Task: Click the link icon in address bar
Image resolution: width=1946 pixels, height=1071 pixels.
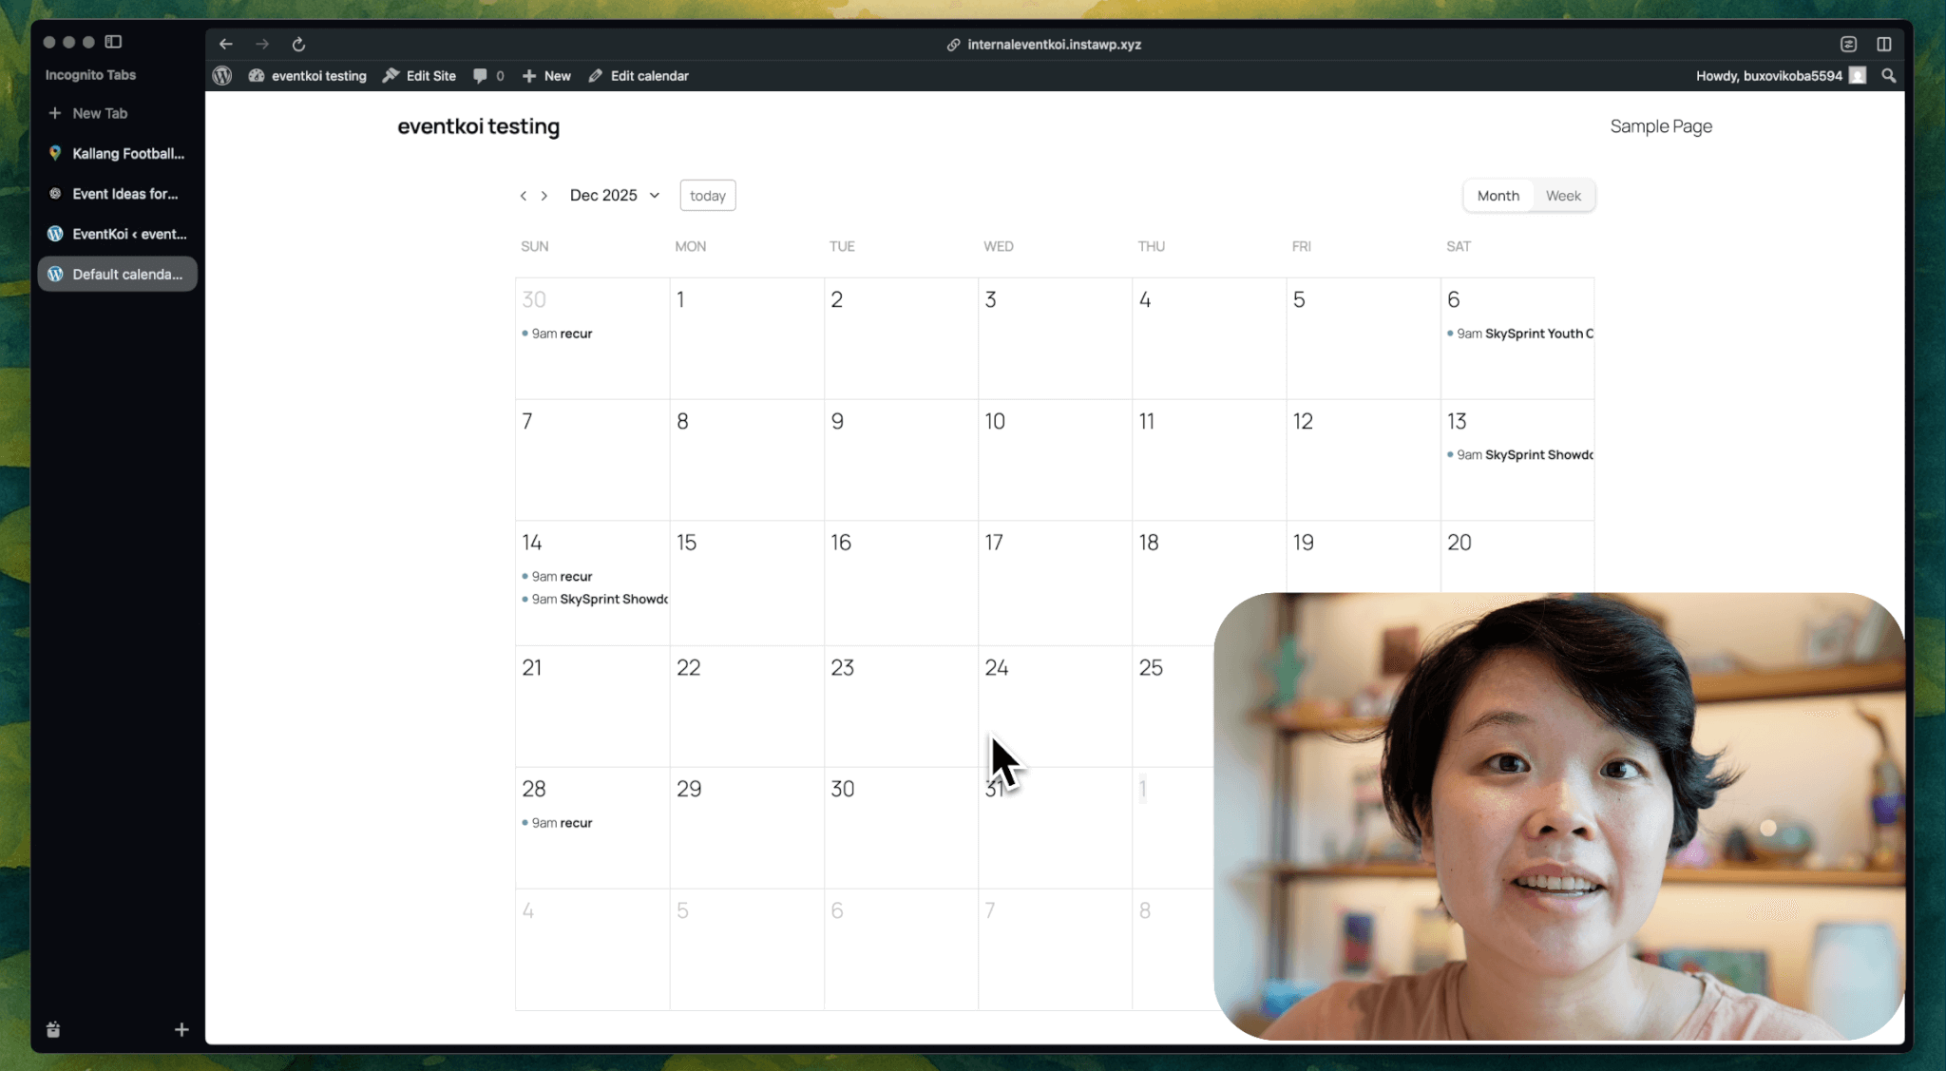Action: pos(953,45)
